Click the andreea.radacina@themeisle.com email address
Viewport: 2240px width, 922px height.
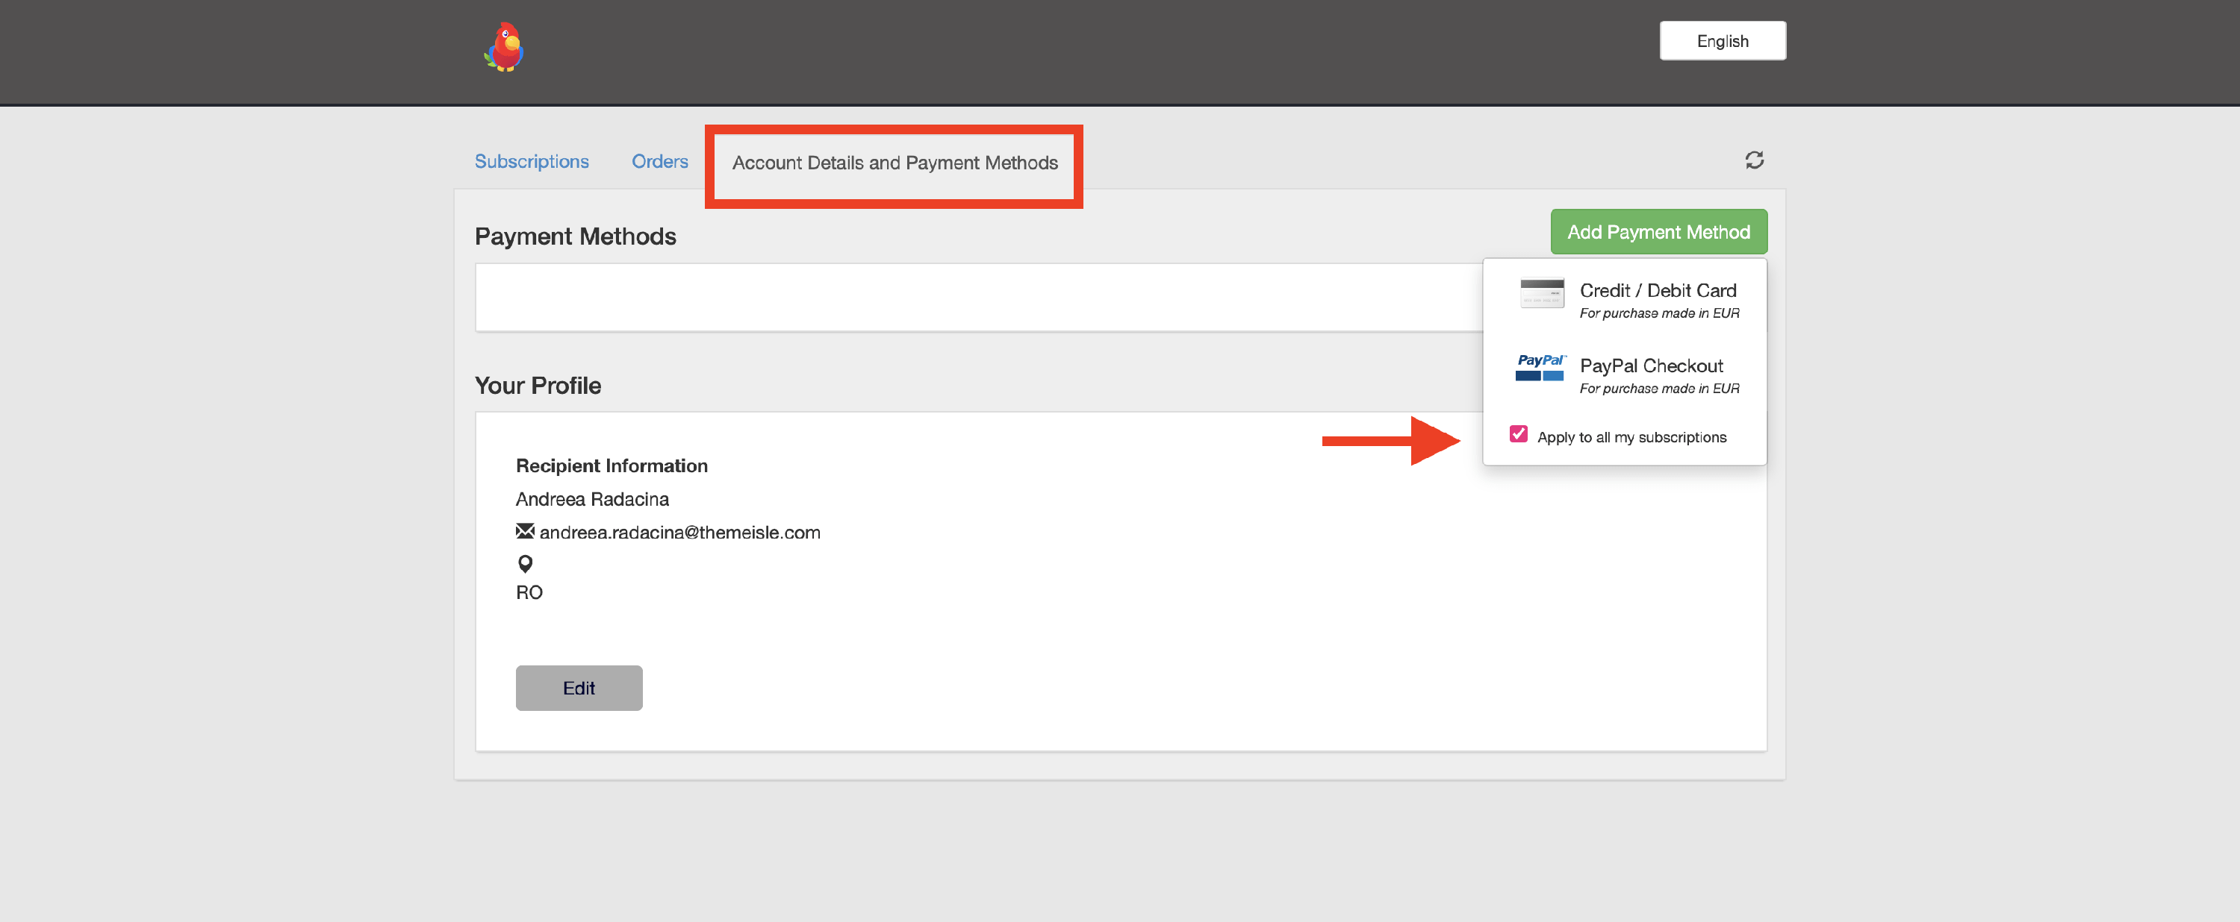pos(679,533)
